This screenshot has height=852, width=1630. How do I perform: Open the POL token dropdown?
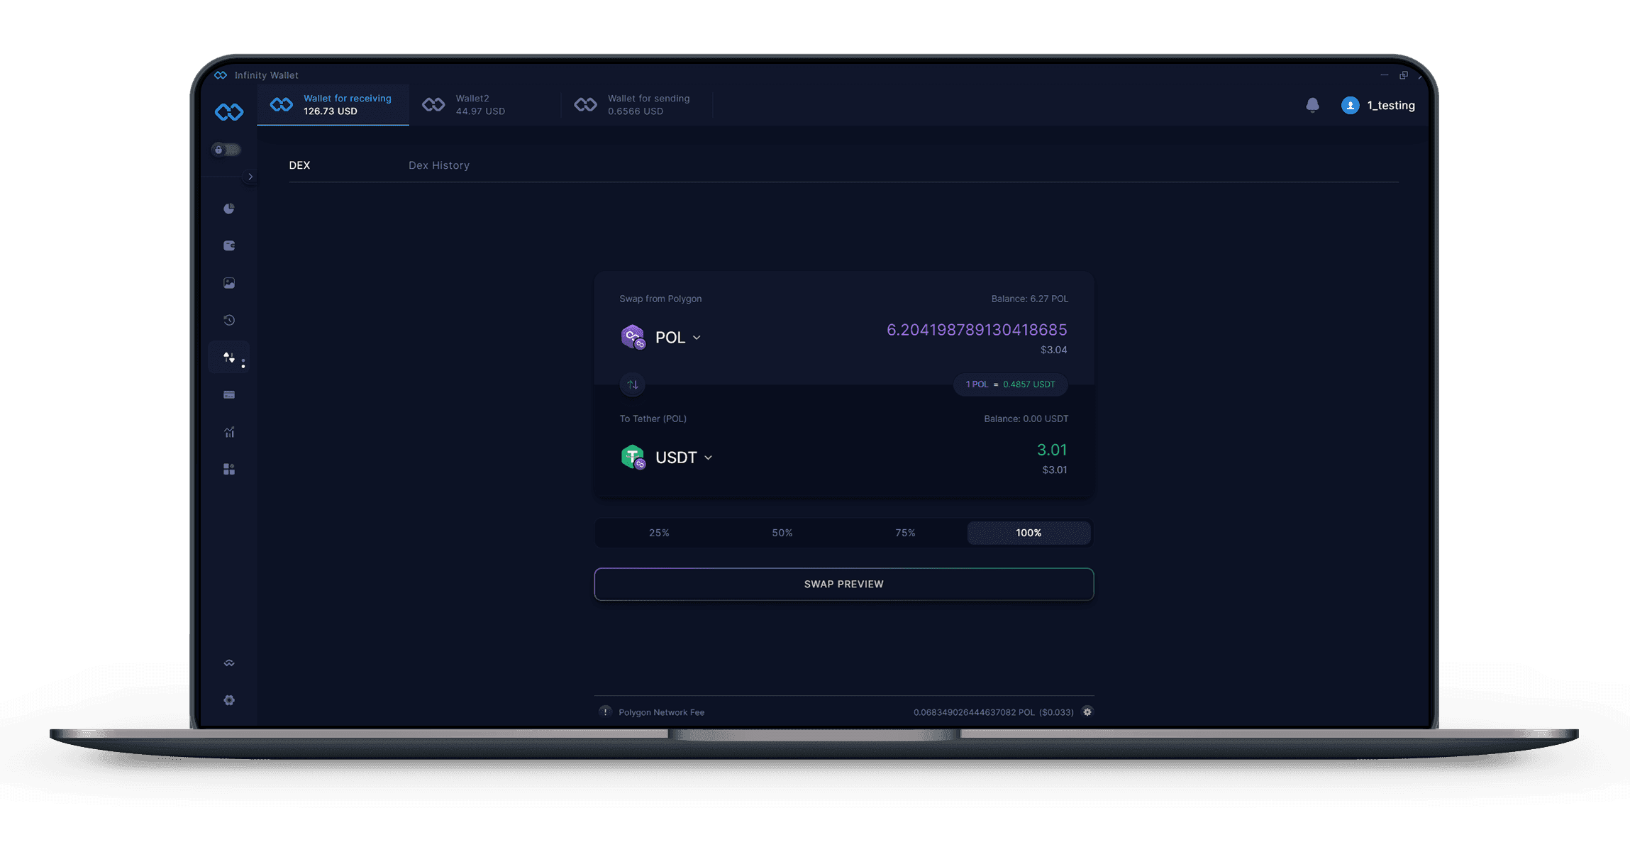(x=678, y=338)
